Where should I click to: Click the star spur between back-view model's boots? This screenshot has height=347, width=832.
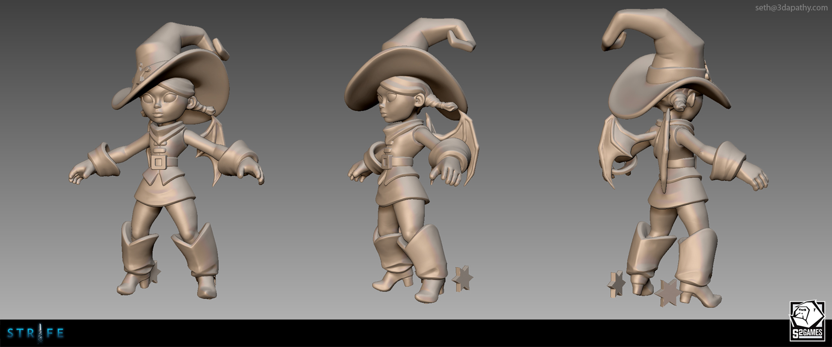click(668, 293)
